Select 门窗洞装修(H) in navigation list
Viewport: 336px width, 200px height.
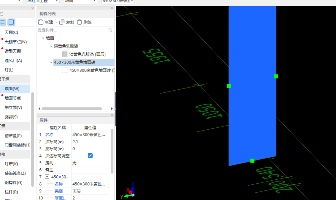tap(17, 145)
